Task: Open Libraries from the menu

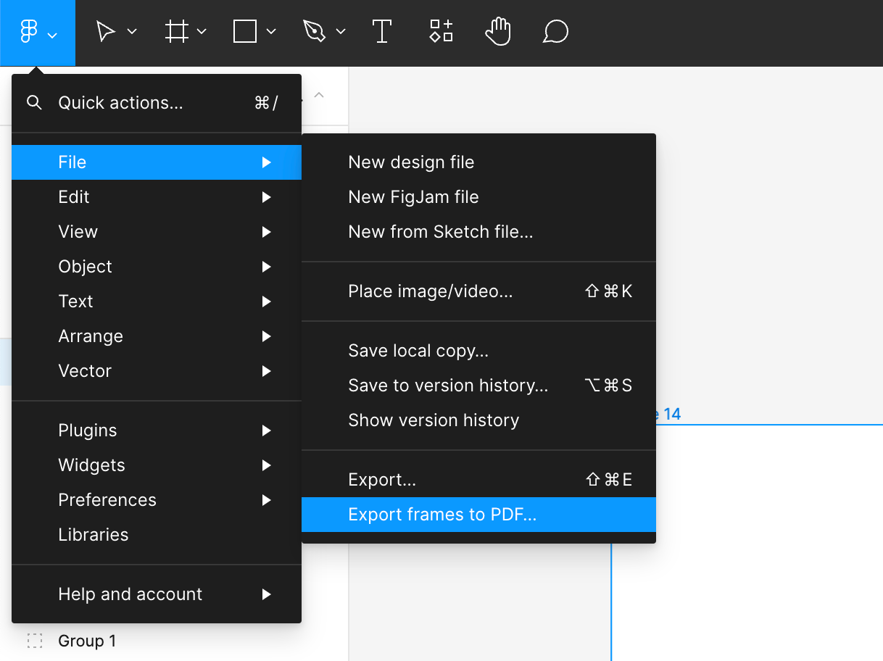Action: point(94,535)
